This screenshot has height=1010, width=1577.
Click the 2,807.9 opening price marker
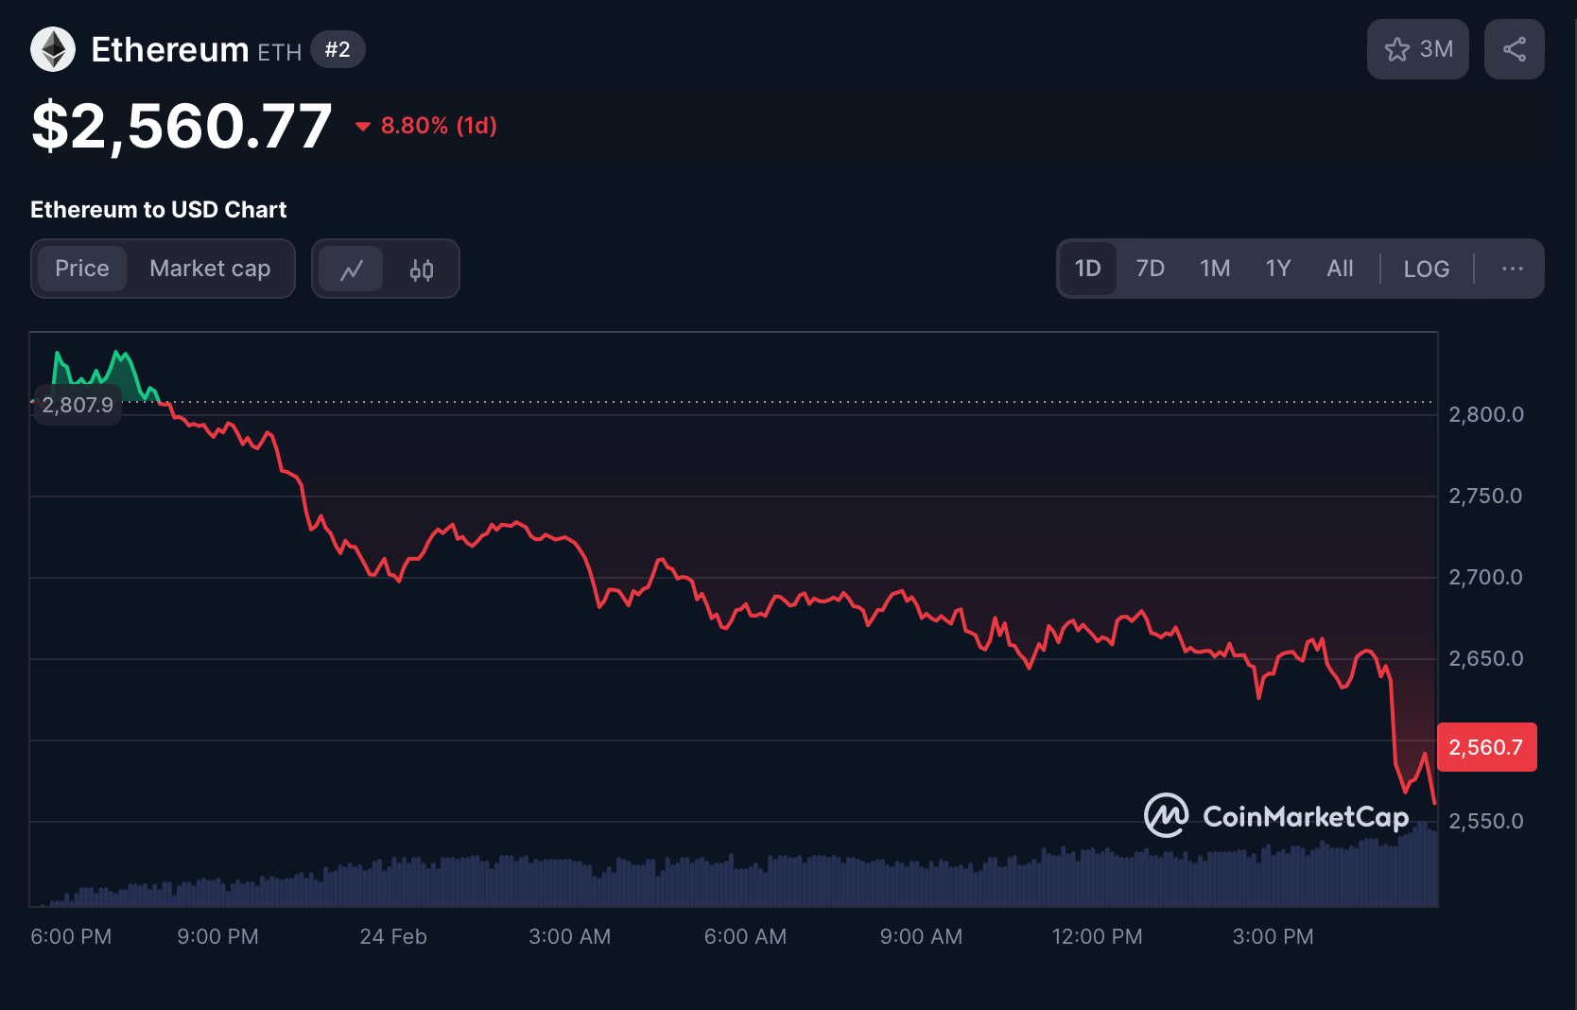78,405
